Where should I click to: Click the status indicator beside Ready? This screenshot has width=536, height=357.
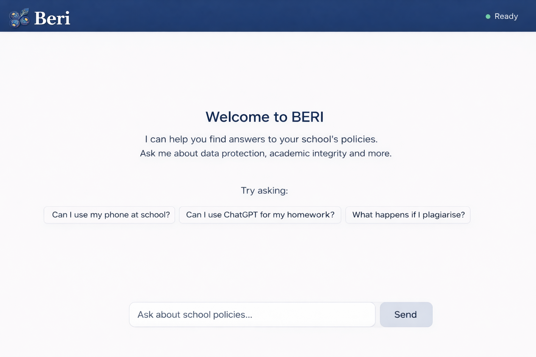(488, 16)
